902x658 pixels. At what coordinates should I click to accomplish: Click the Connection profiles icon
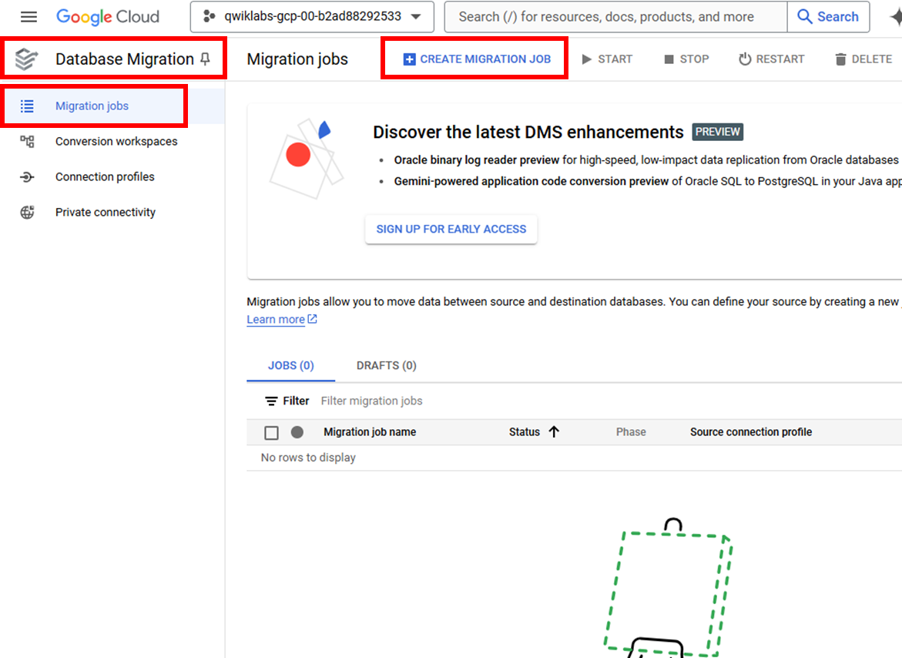pyautogui.click(x=27, y=177)
